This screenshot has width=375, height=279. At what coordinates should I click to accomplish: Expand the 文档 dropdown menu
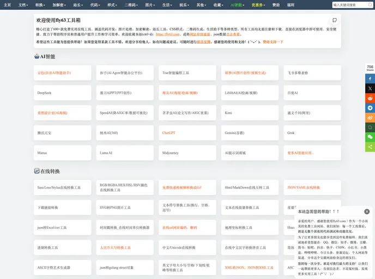[23, 5]
